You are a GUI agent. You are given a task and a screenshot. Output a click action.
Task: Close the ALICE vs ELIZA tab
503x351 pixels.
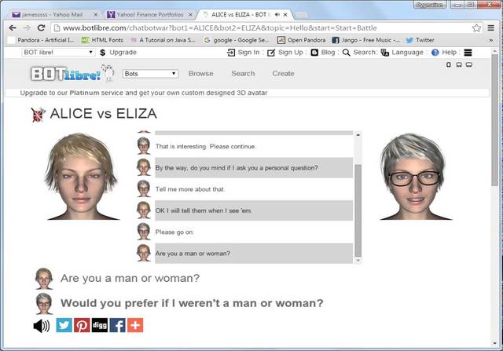point(285,15)
